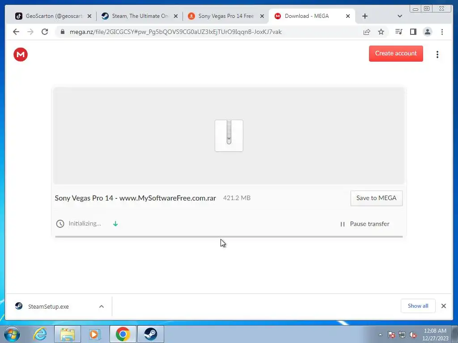Image resolution: width=458 pixels, height=343 pixels.
Task: Open Internet Explorer from taskbar
Action: [40, 334]
